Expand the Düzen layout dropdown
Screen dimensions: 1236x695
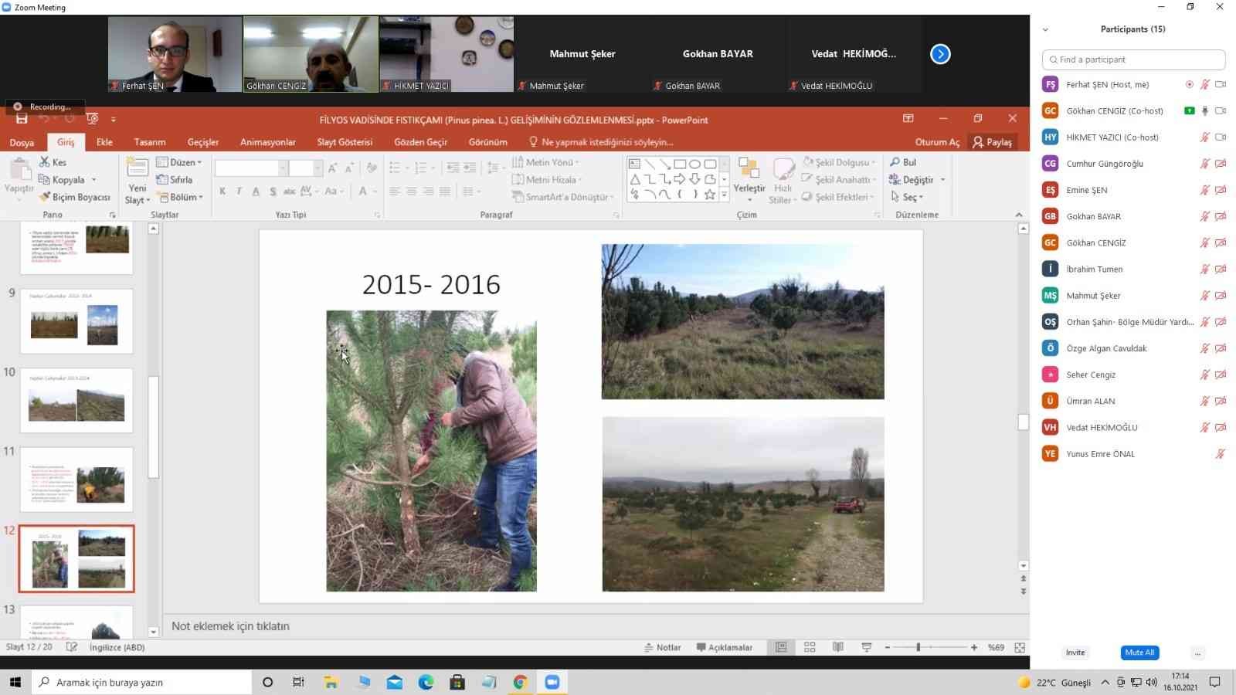click(179, 162)
